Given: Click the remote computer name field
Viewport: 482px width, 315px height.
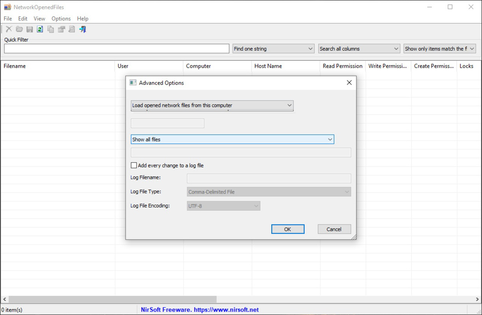Looking at the screenshot, I should (167, 123).
